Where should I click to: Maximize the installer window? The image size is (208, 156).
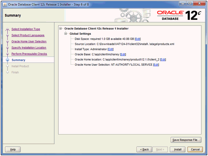click(190, 3)
